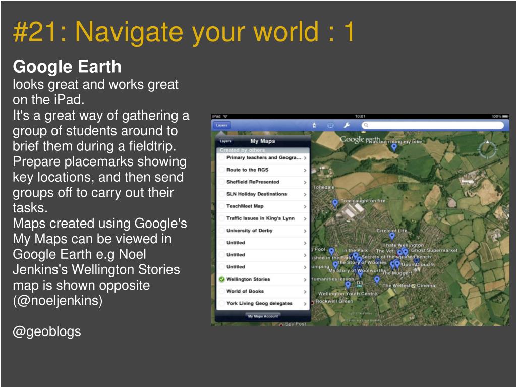
Task: Click the 'Spy Post' label on map
Action: [x=295, y=324]
